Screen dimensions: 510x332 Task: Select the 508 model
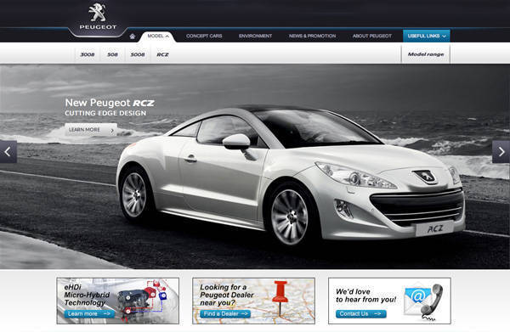coord(112,54)
